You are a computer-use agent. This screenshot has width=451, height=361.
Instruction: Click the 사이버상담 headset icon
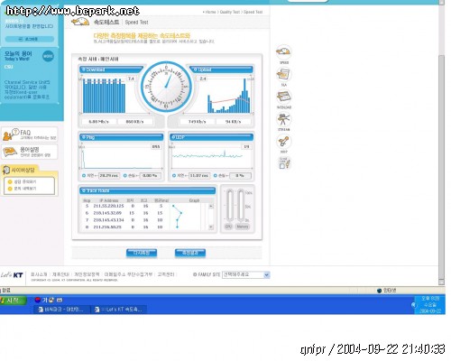6,170
